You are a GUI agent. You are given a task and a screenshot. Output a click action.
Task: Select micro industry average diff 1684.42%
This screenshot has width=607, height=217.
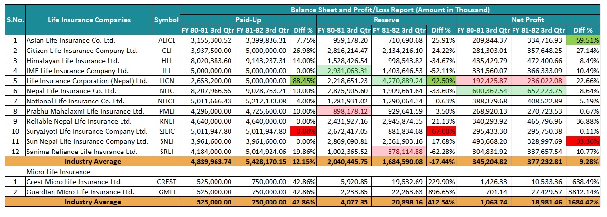[583, 202]
